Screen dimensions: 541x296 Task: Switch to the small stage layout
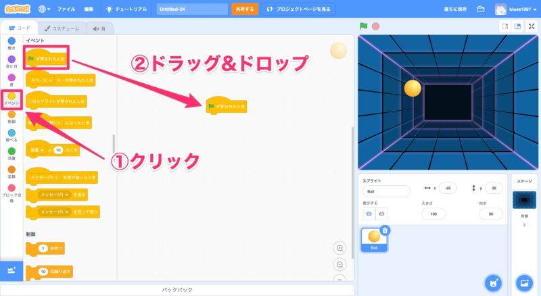pos(504,26)
